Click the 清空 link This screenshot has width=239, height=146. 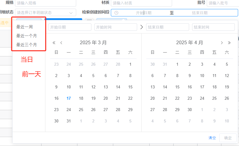pos(212,138)
